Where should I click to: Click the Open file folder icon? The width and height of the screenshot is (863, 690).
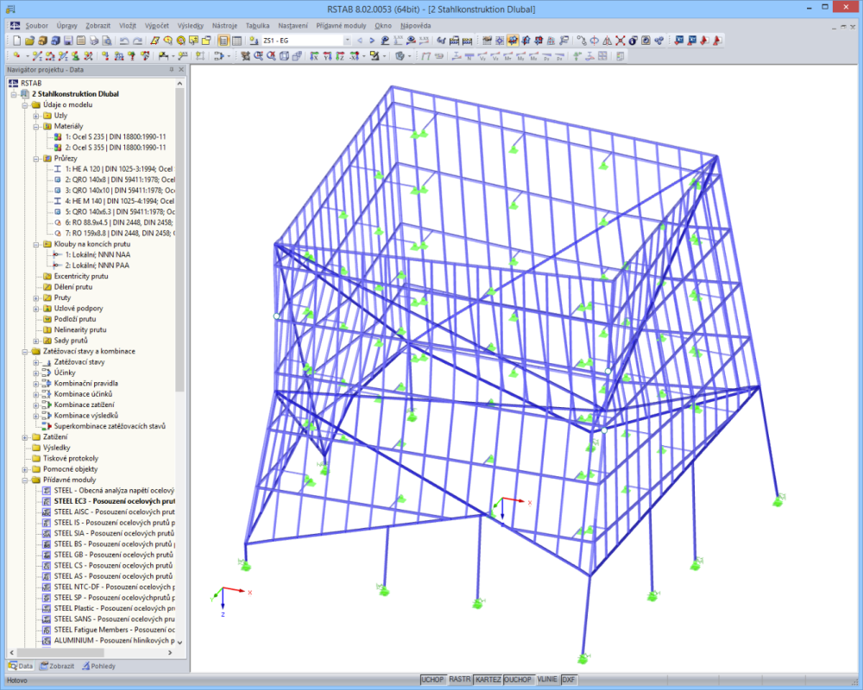(29, 41)
